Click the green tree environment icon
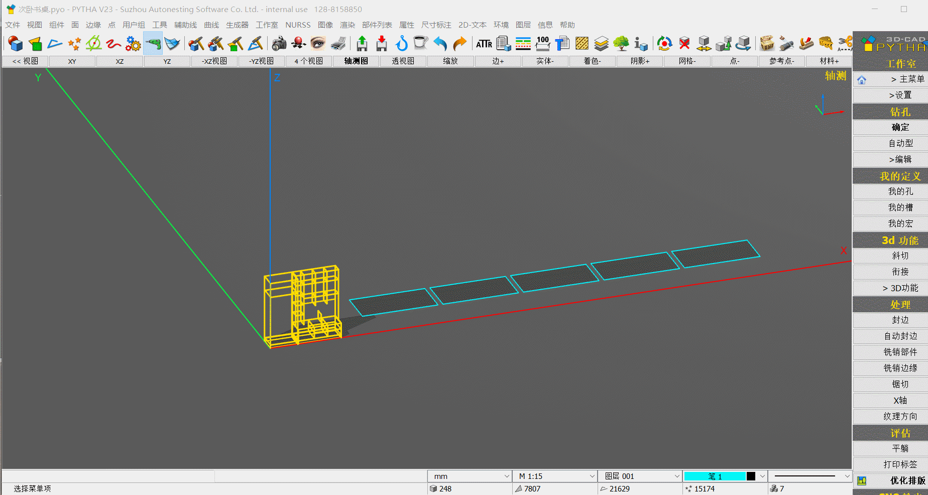This screenshot has height=495, width=928. (x=621, y=44)
